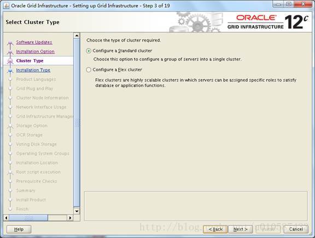
Task: Click the Help button
Action: click(19, 229)
